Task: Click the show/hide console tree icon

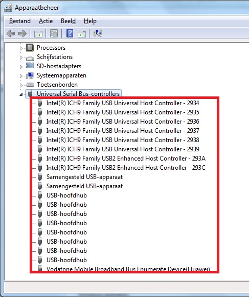Action: tap(38, 34)
